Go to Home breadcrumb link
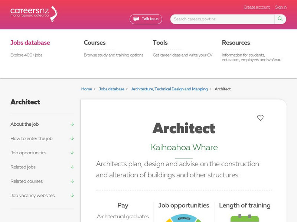 (x=87, y=89)
